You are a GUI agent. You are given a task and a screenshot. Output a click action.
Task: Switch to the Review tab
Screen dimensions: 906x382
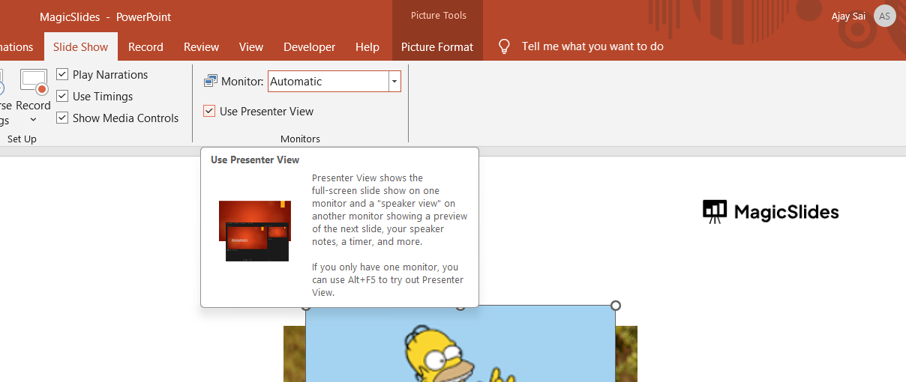click(201, 46)
